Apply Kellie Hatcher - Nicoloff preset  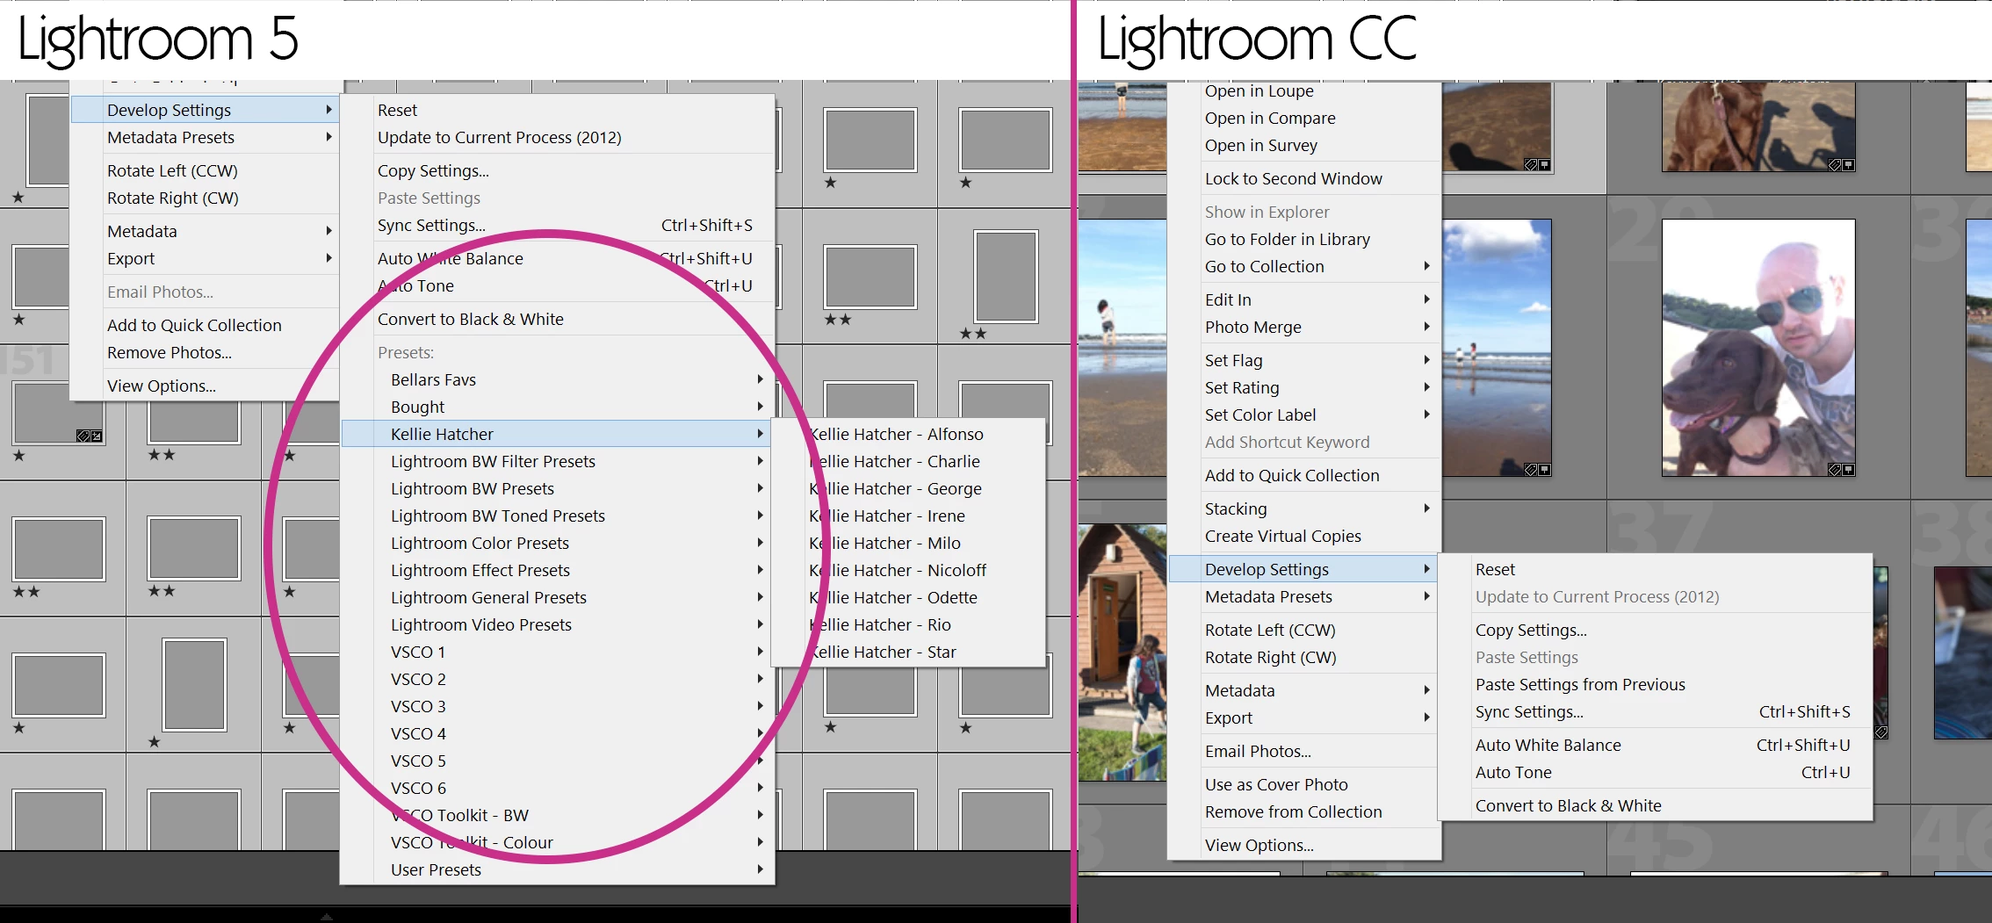(908, 570)
